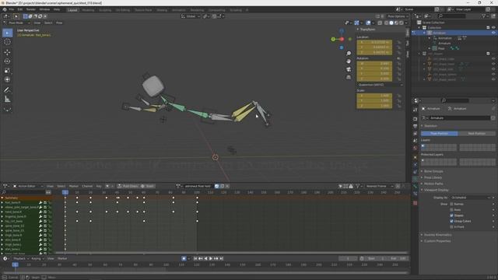Switch to the Layout workspace tab
Screen dimensions: 498x280
click(72, 10)
